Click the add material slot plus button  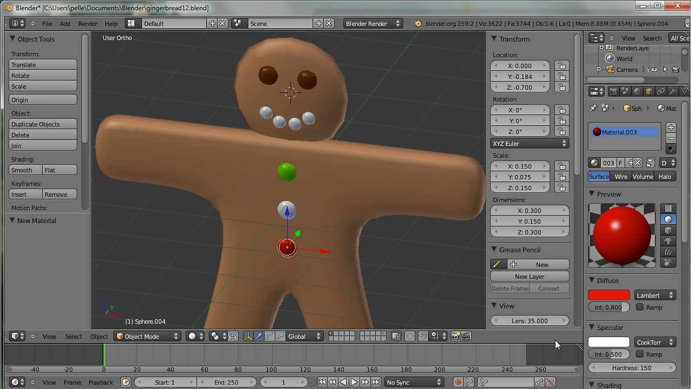point(670,128)
